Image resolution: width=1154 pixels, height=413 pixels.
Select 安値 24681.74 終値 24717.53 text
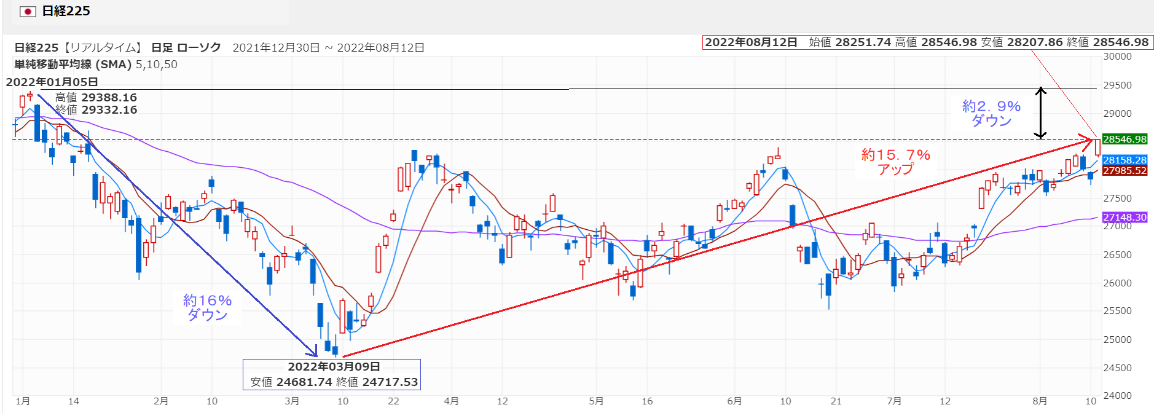334,382
